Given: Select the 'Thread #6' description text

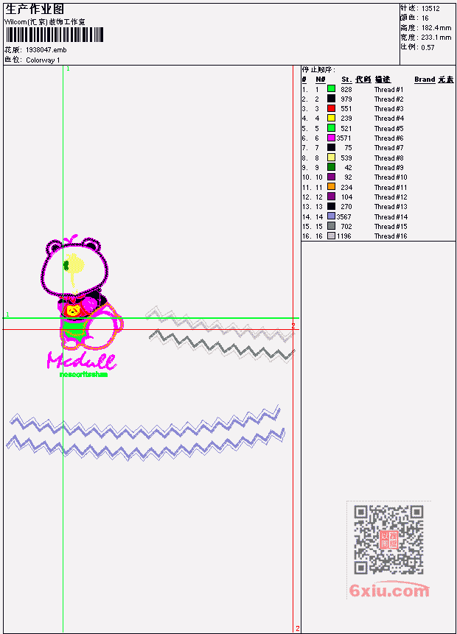Looking at the screenshot, I should (x=388, y=138).
